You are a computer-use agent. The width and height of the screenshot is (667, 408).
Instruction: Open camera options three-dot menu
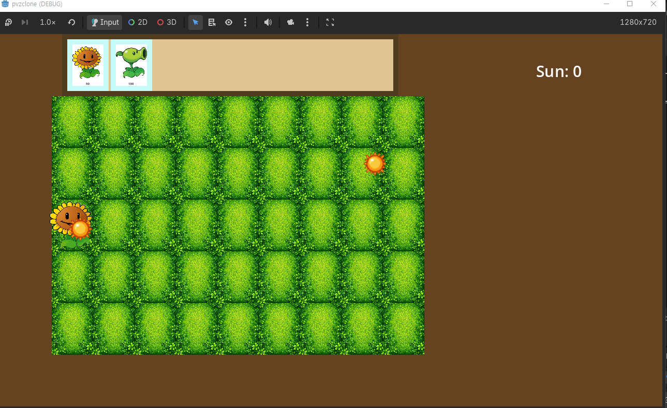click(x=307, y=22)
